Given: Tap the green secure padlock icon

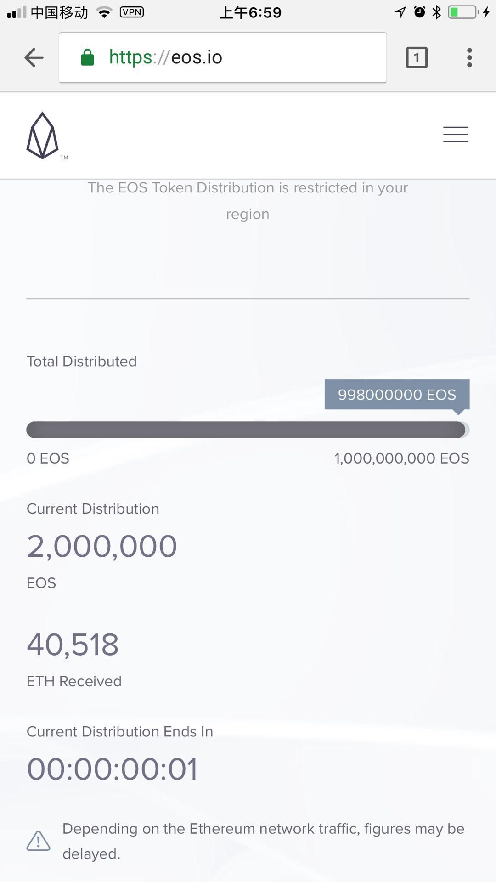Looking at the screenshot, I should click(87, 58).
